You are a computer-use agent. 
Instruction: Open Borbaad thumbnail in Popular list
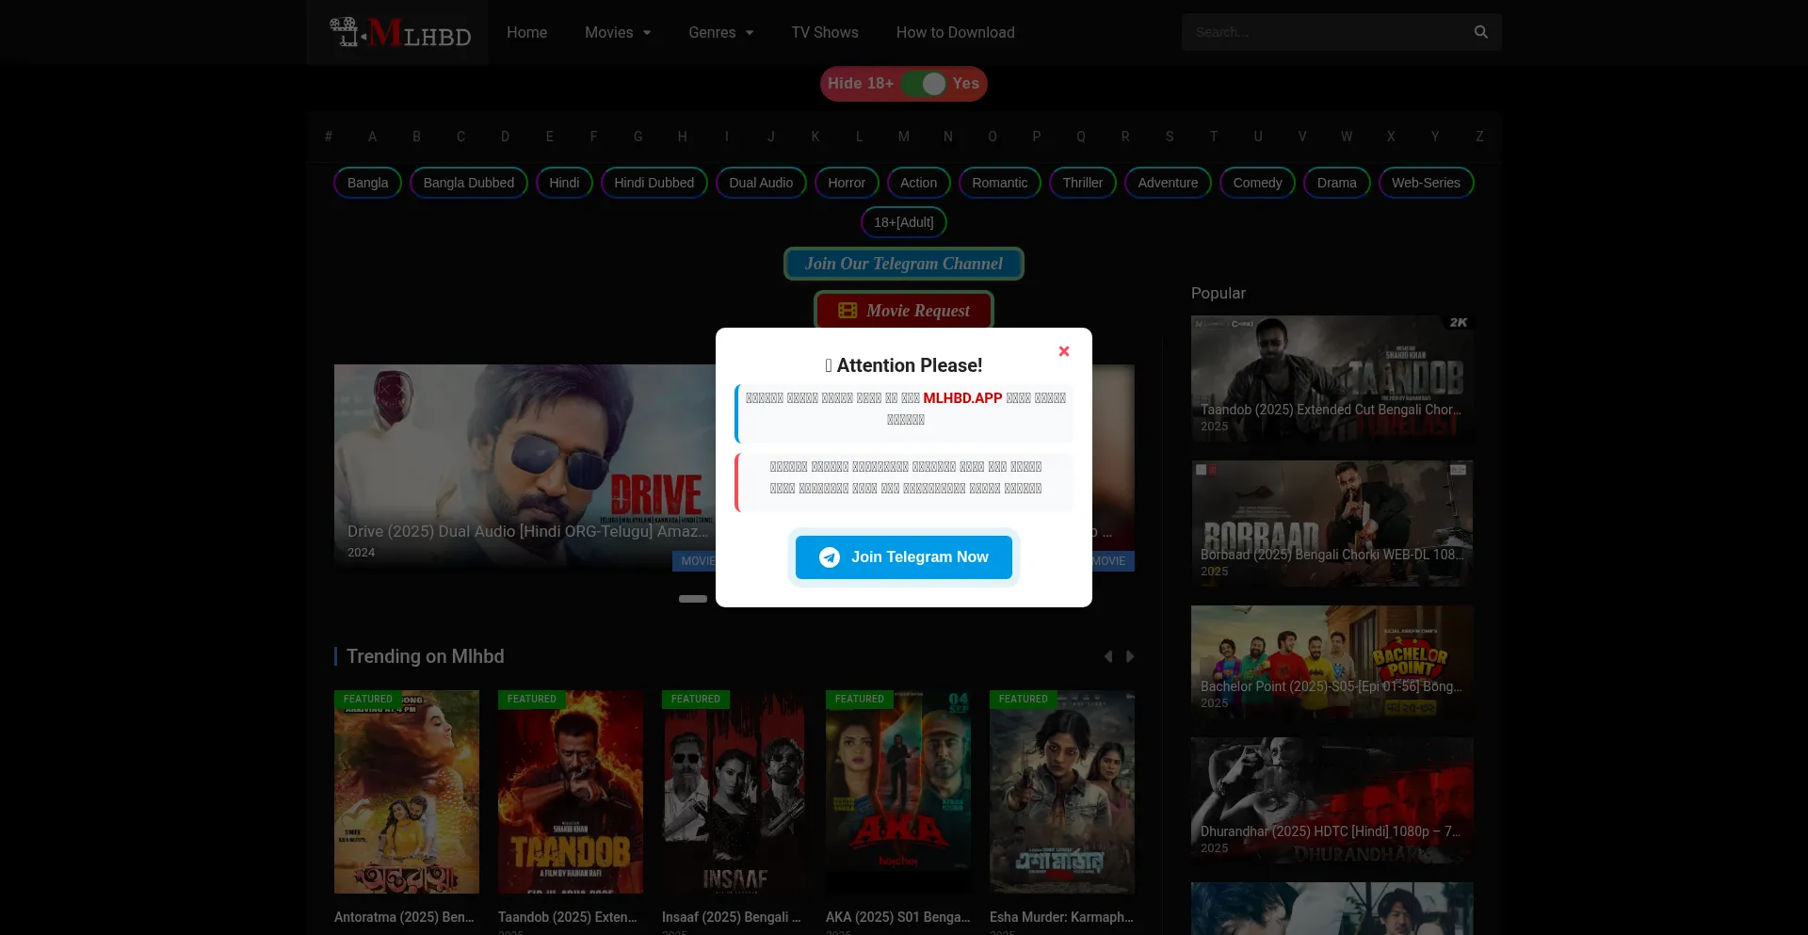click(x=1332, y=524)
